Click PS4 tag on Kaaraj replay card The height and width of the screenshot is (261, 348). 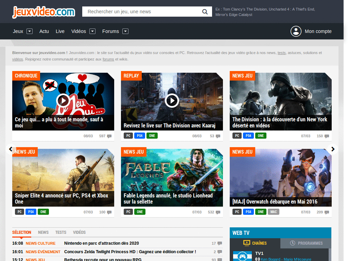point(140,136)
